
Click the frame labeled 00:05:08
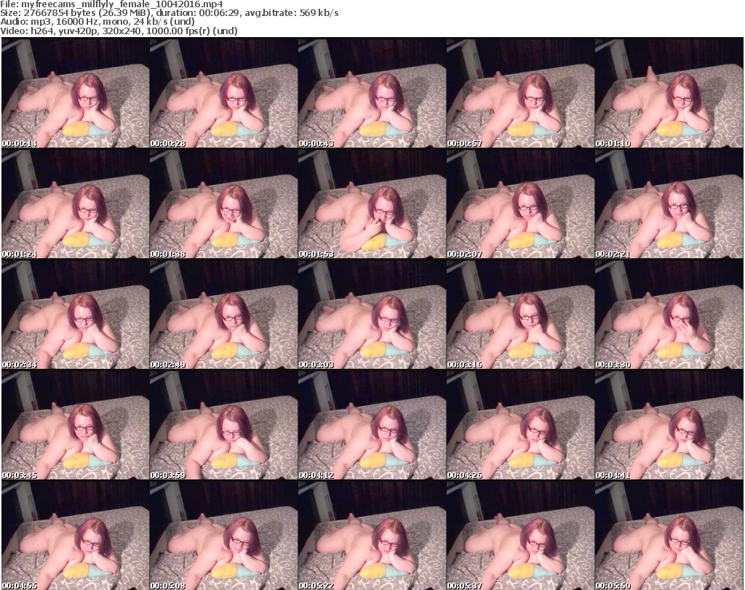point(224,535)
